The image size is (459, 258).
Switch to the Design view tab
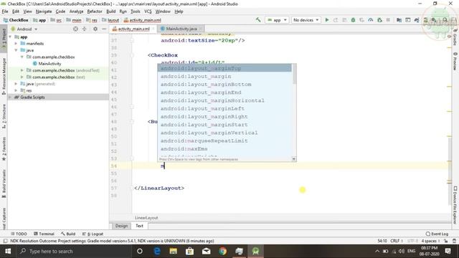click(x=121, y=226)
